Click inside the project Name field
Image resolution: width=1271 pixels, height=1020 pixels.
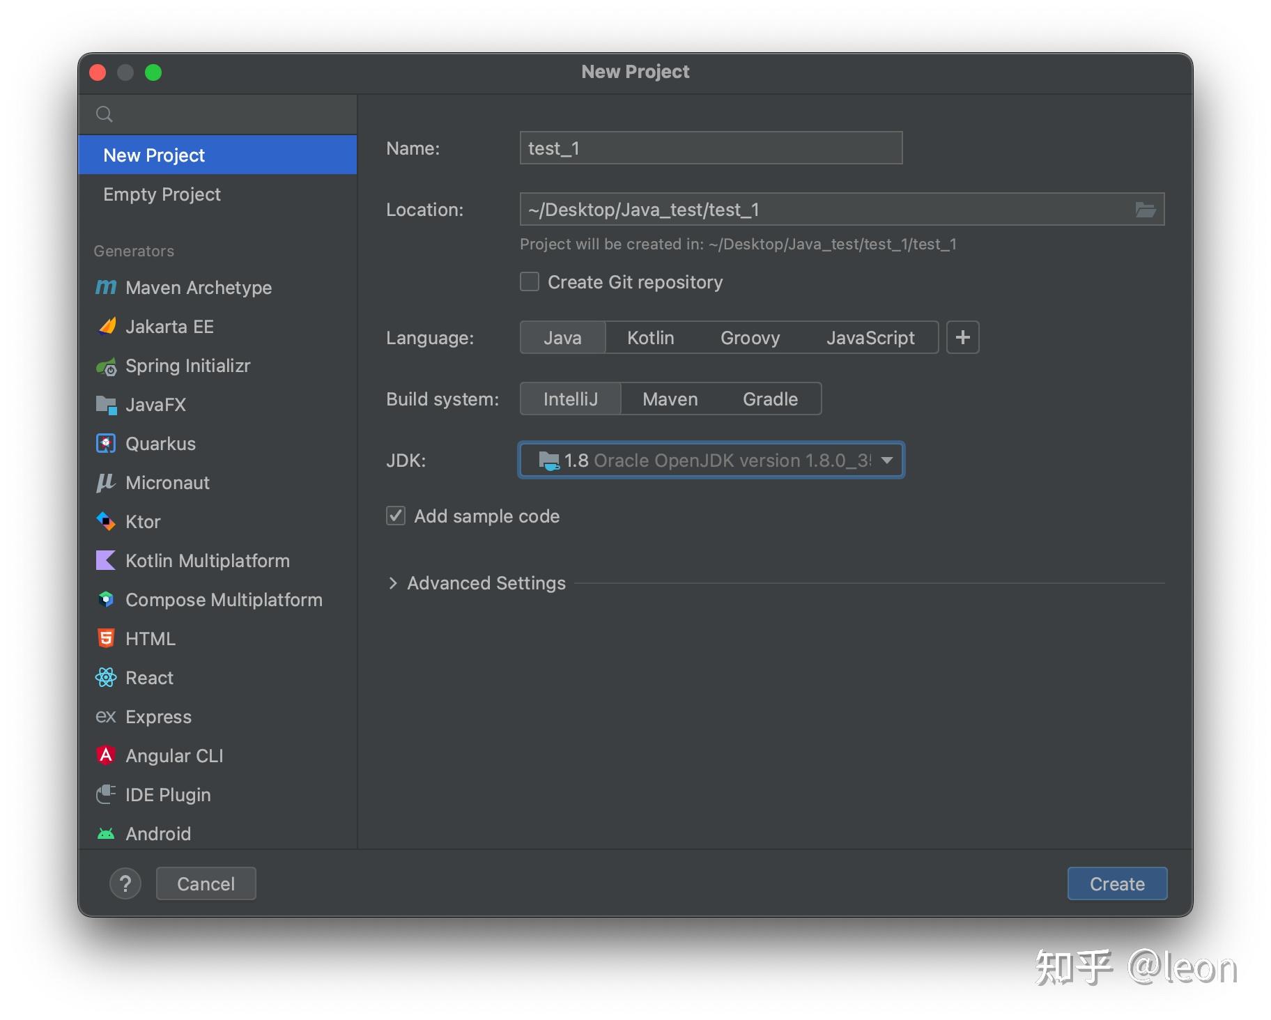(x=709, y=148)
